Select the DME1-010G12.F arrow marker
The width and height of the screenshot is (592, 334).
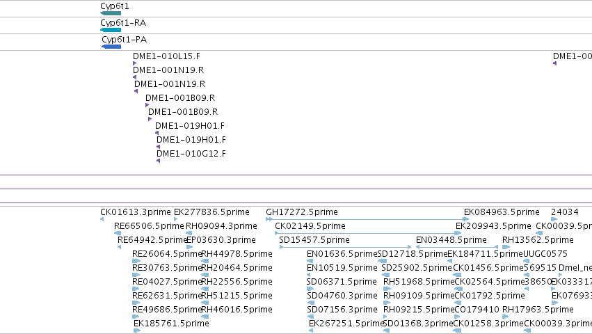[158, 161]
